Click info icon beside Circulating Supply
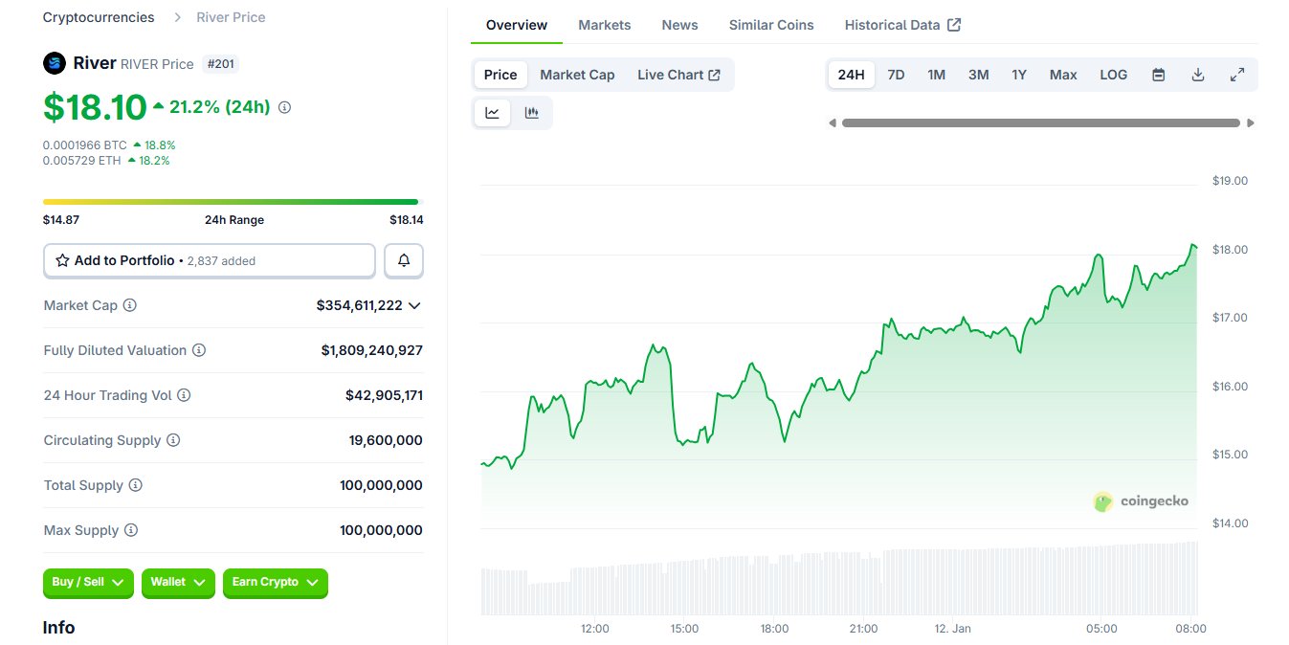This screenshot has height=645, width=1289. [x=173, y=440]
